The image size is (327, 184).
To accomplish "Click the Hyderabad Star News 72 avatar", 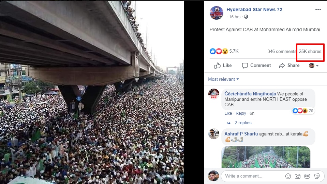I will point(216,13).
